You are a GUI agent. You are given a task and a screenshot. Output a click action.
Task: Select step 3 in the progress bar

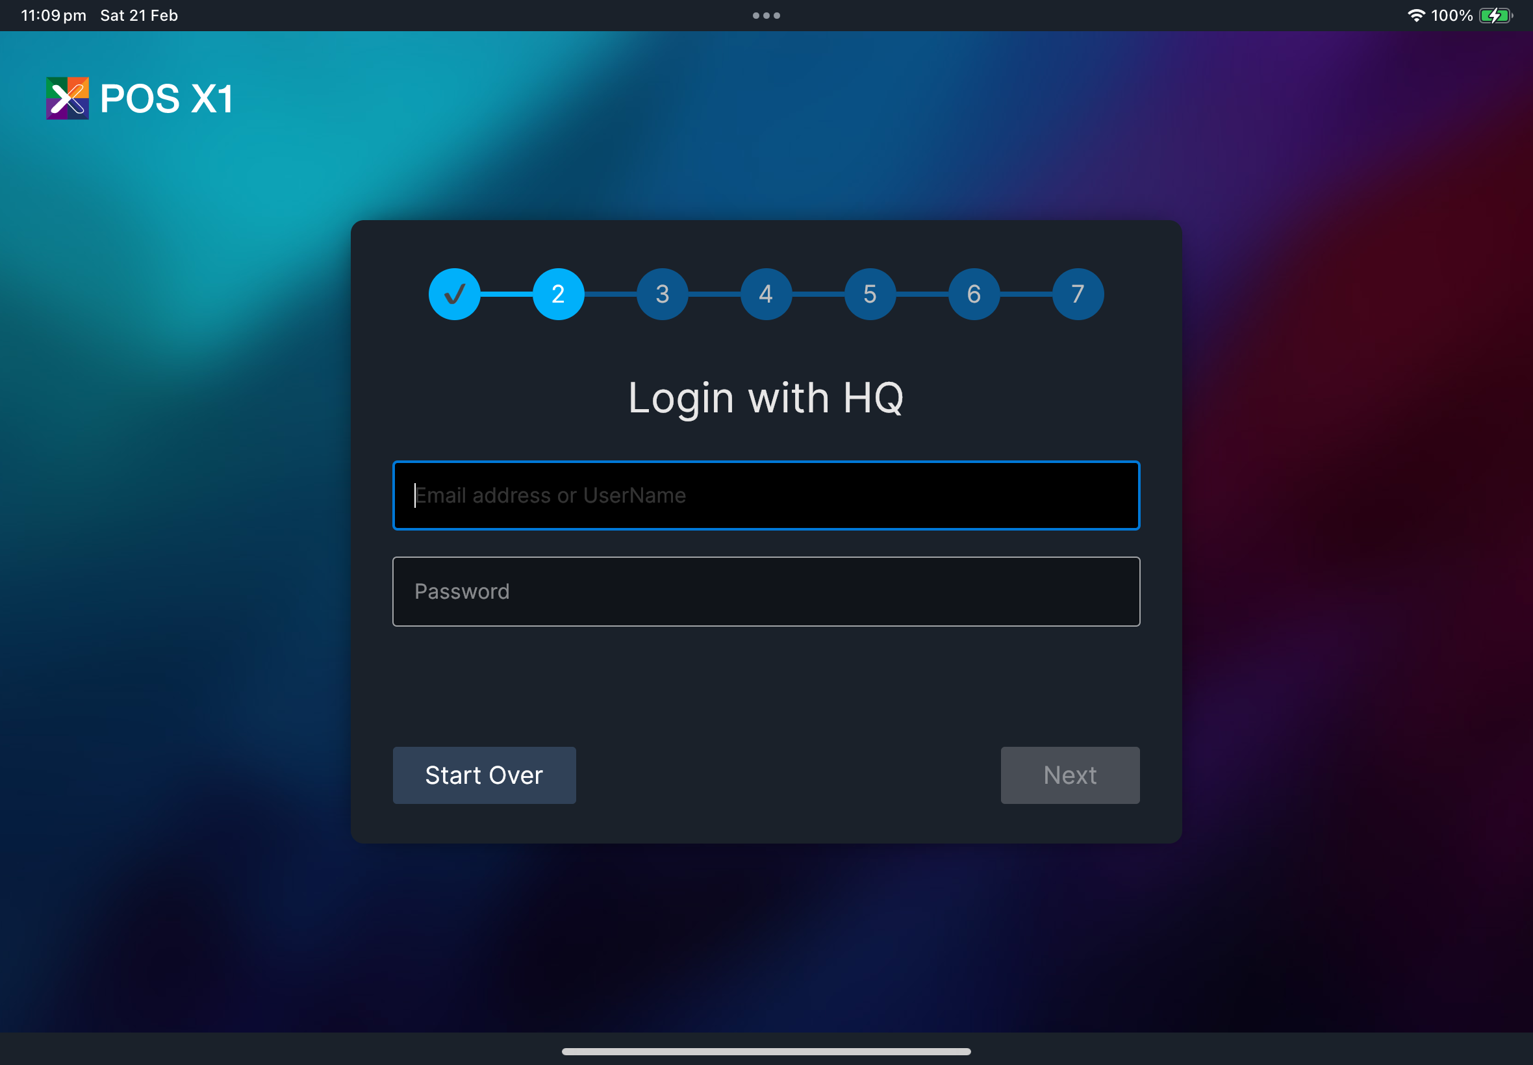662,294
